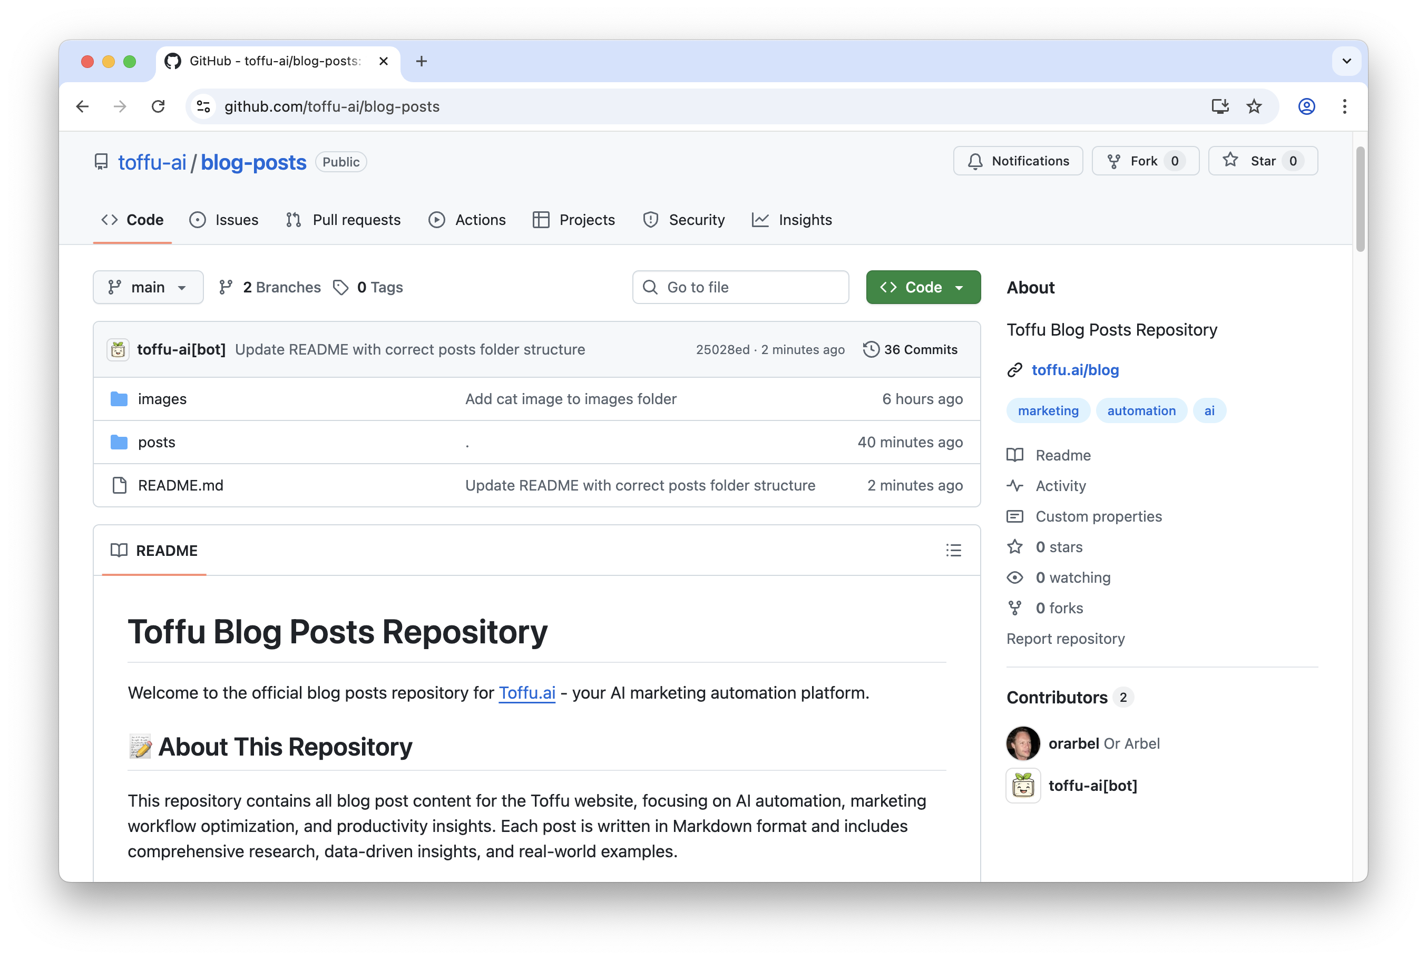The width and height of the screenshot is (1427, 960).
Task: Open the browser tab list chevron
Action: (1346, 61)
